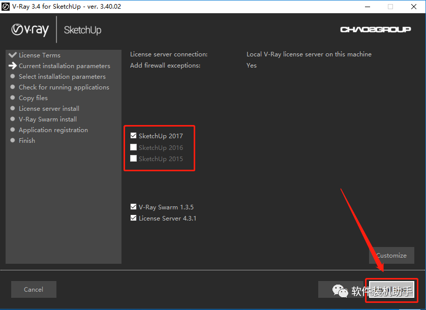Click the V-Ray app icon in title bar
Image resolution: width=426 pixels, height=310 pixels.
click(6, 7)
